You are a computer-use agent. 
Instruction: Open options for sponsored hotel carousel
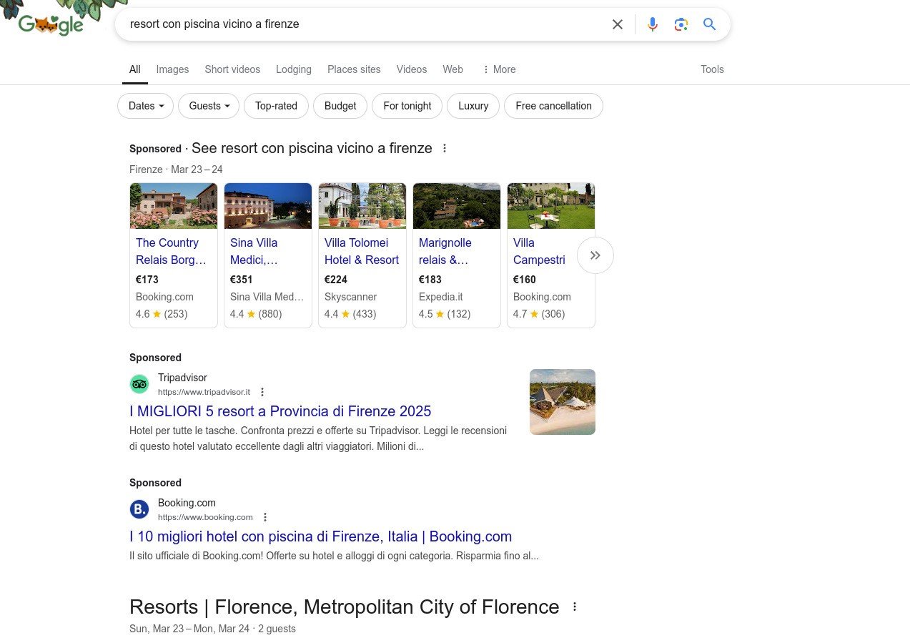(x=445, y=148)
